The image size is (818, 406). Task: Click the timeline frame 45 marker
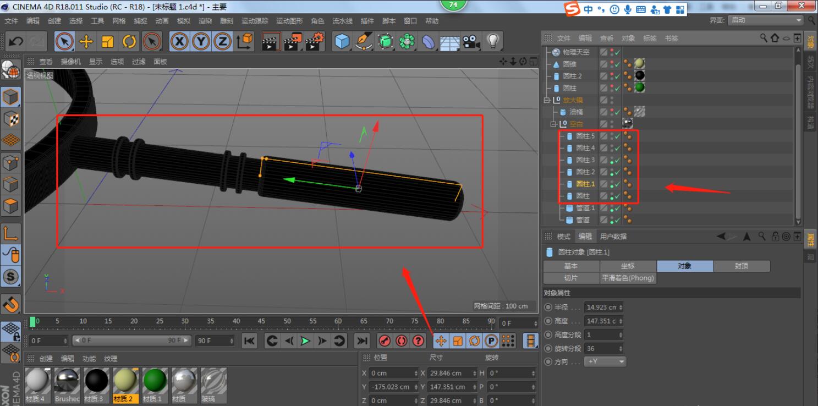click(261, 322)
